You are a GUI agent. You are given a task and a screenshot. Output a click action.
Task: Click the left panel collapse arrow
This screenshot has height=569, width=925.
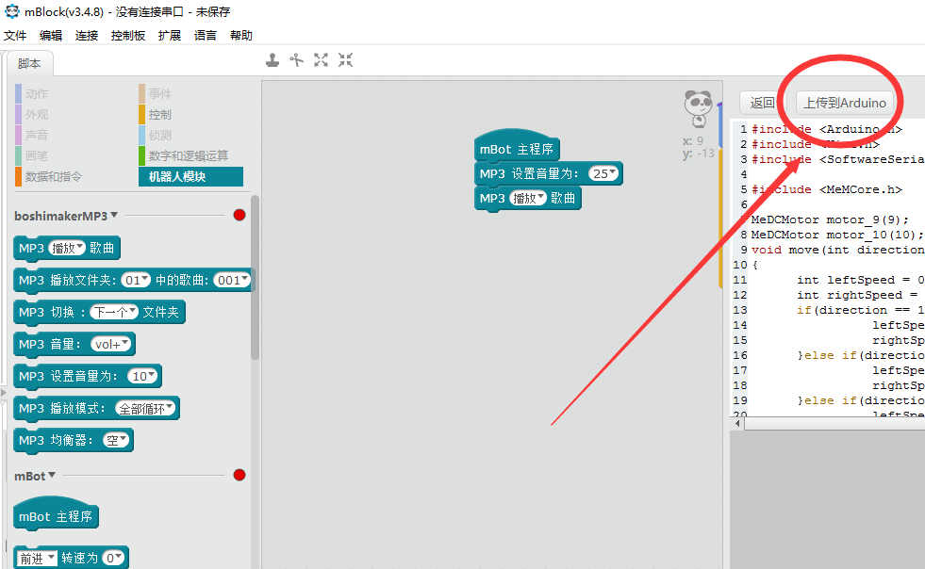3,392
